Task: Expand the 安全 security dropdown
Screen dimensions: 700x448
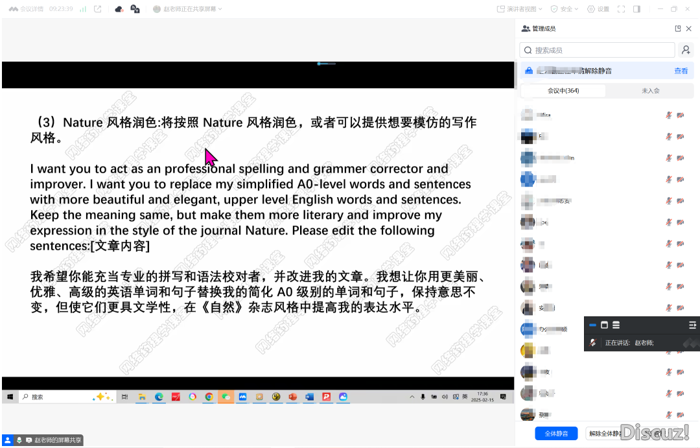Action: point(565,9)
